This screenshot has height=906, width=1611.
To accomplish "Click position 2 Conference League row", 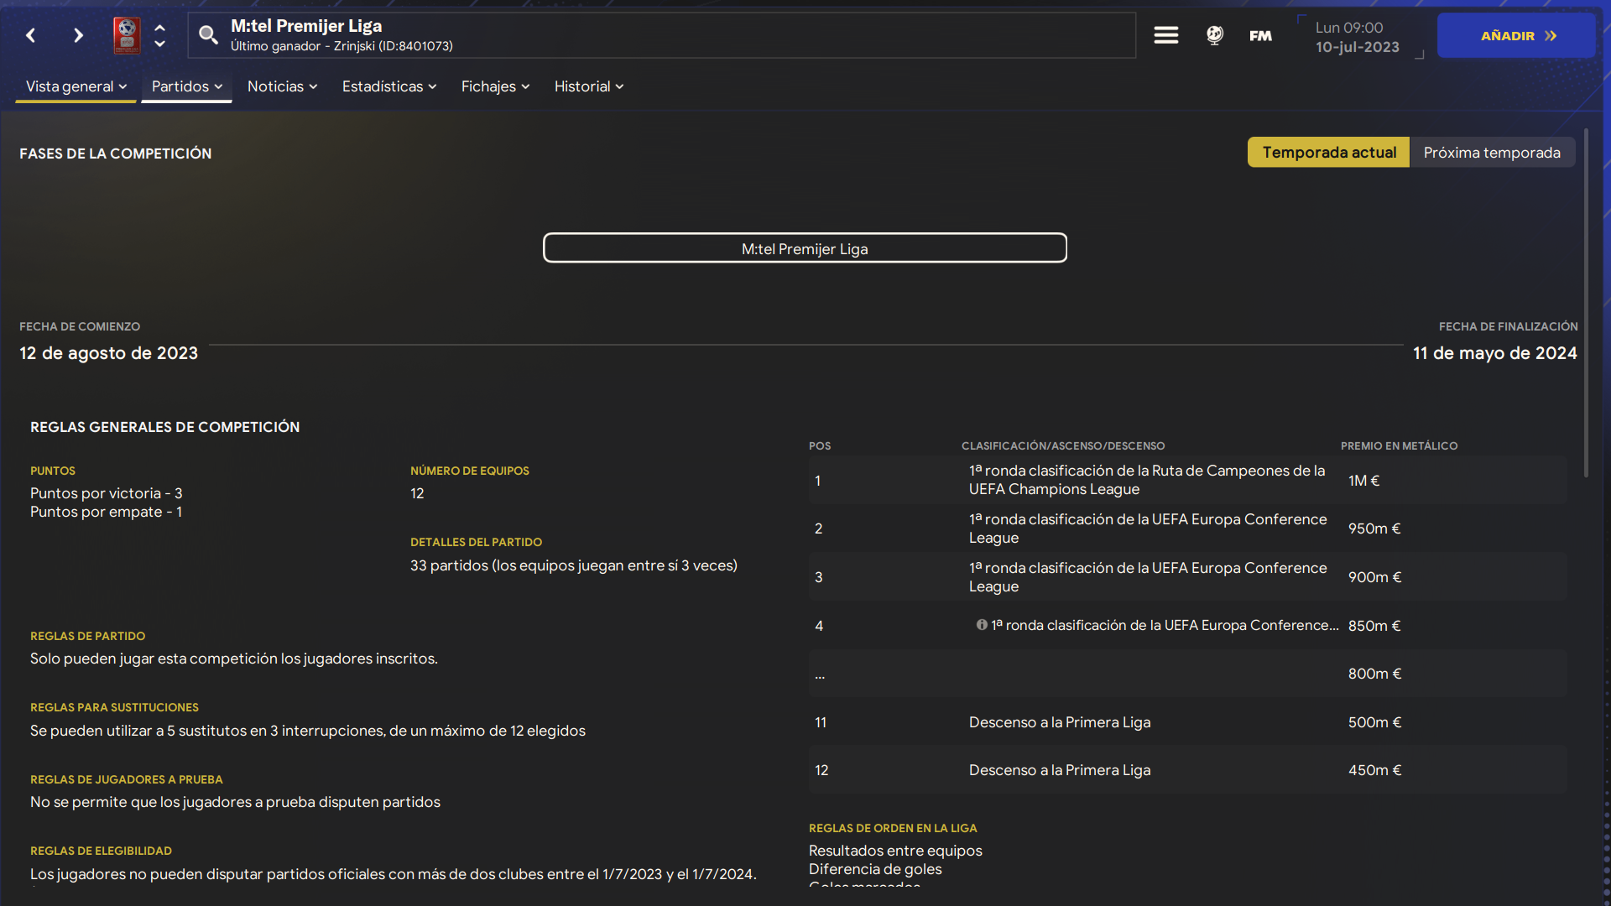I will pos(1187,528).
